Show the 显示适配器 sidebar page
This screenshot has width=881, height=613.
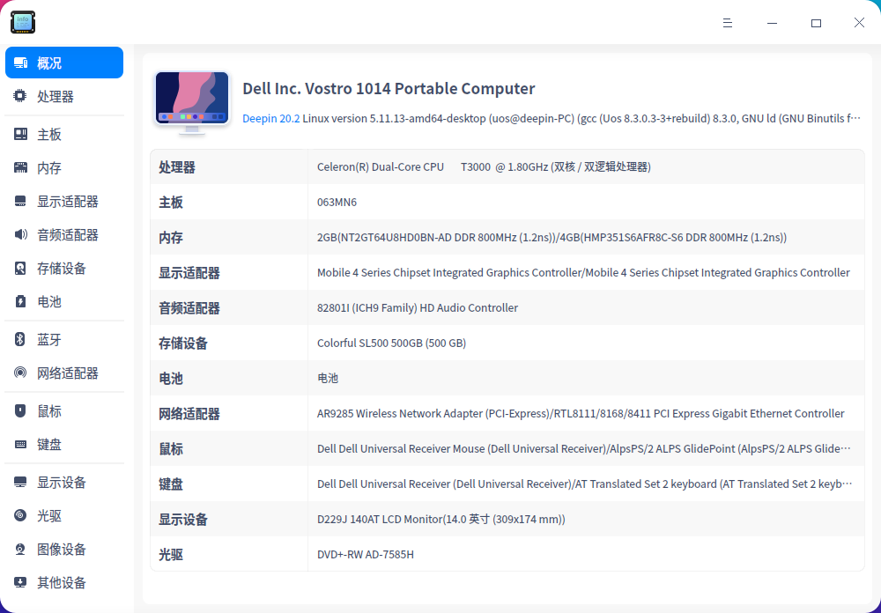[x=64, y=201]
